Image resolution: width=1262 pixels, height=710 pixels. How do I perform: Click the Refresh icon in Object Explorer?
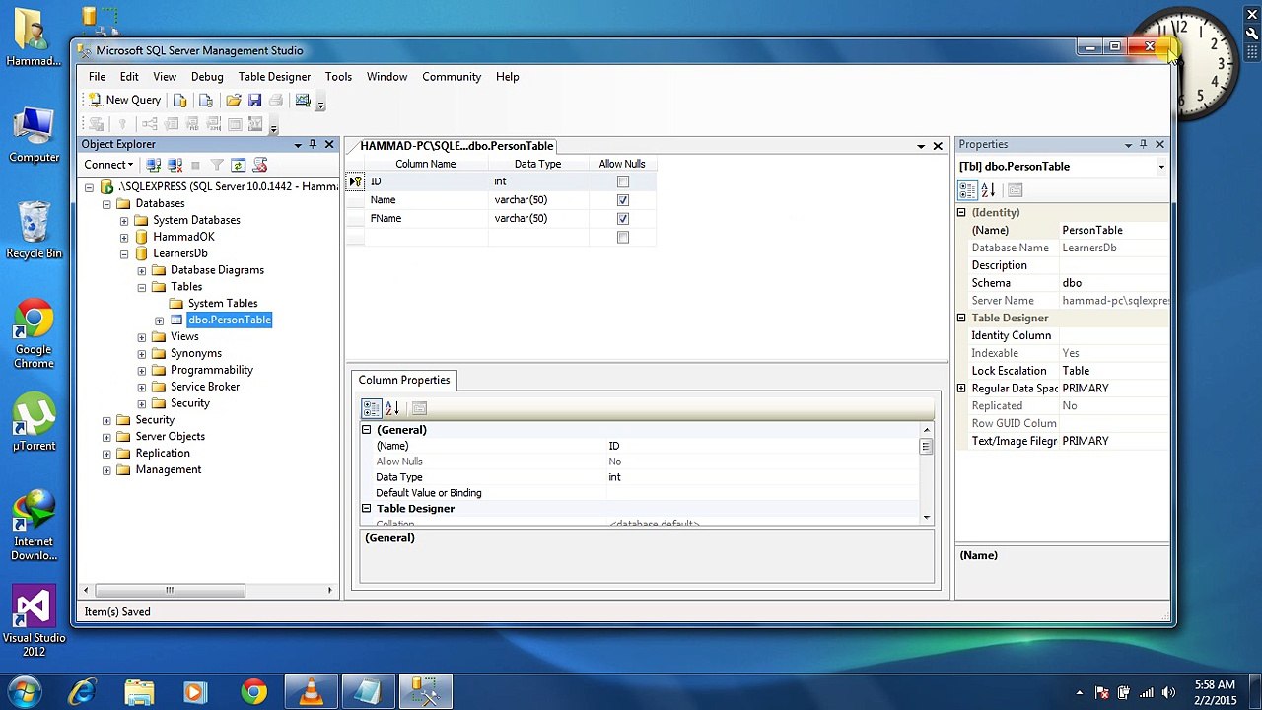(x=238, y=165)
